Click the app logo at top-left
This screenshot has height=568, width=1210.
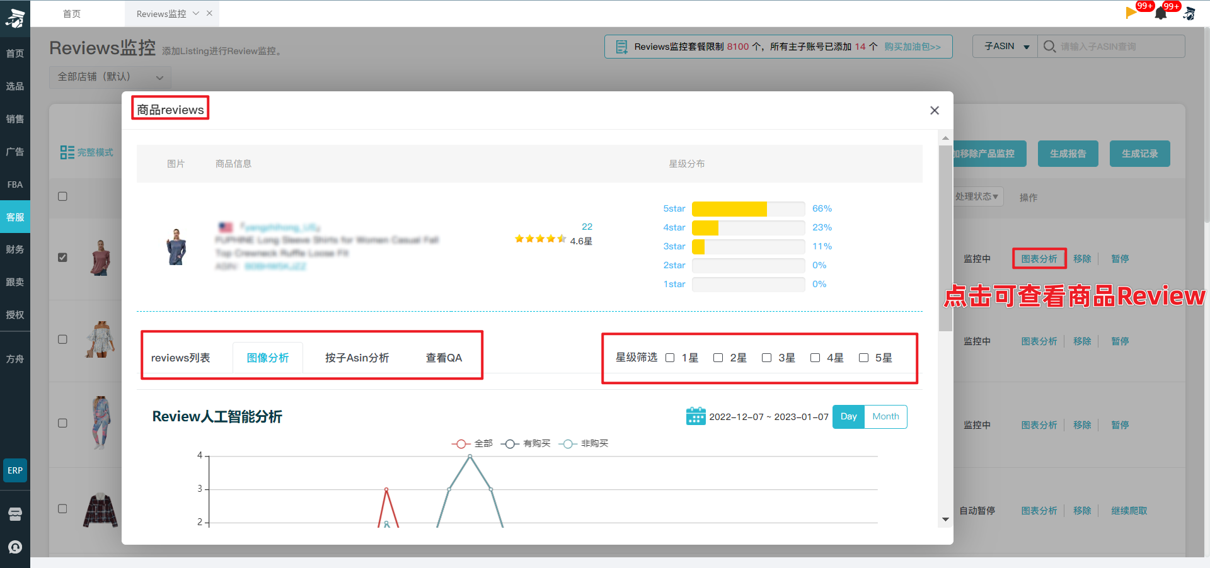point(15,18)
